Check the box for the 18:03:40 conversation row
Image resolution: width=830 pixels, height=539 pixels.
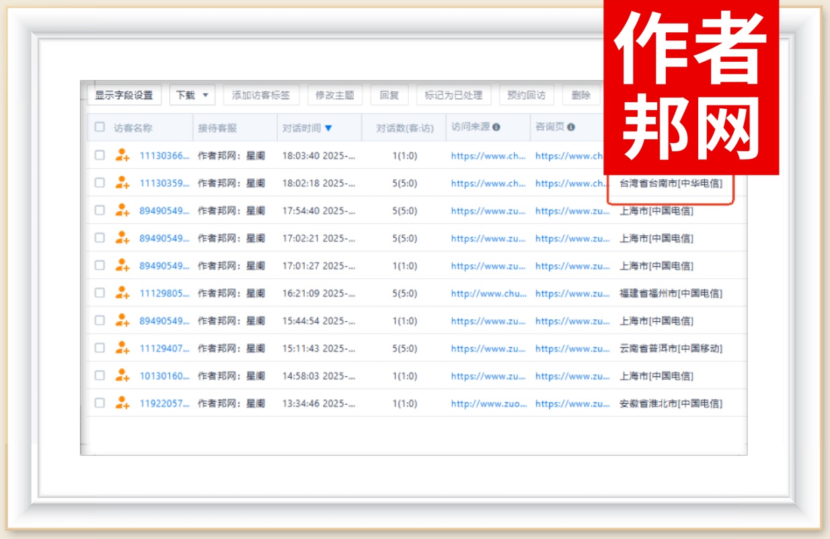pos(100,155)
